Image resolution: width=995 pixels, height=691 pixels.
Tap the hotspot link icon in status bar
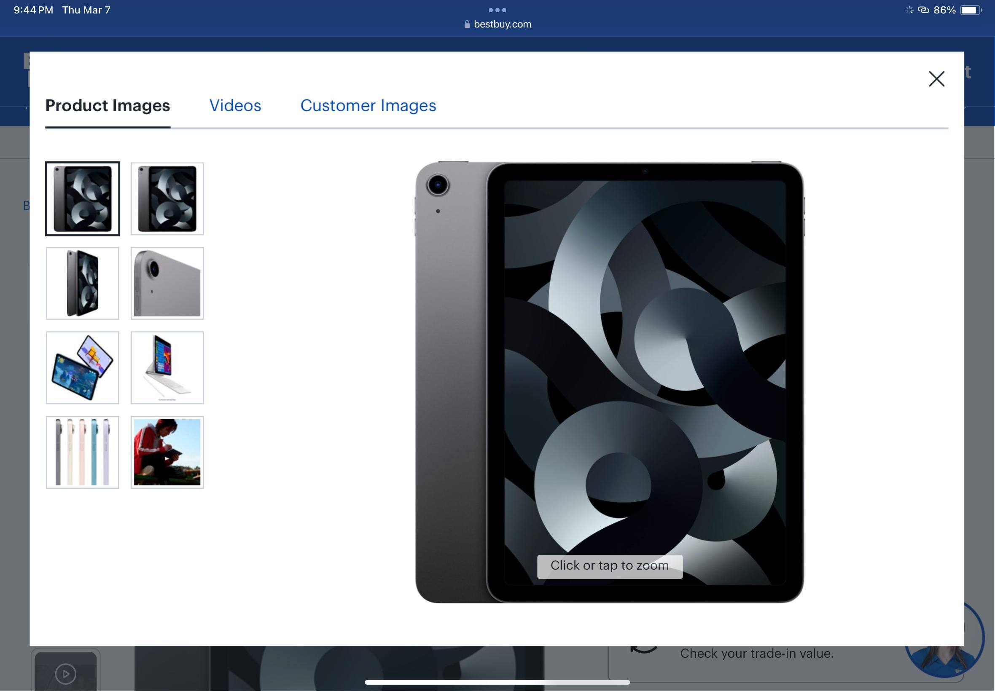pos(923,10)
